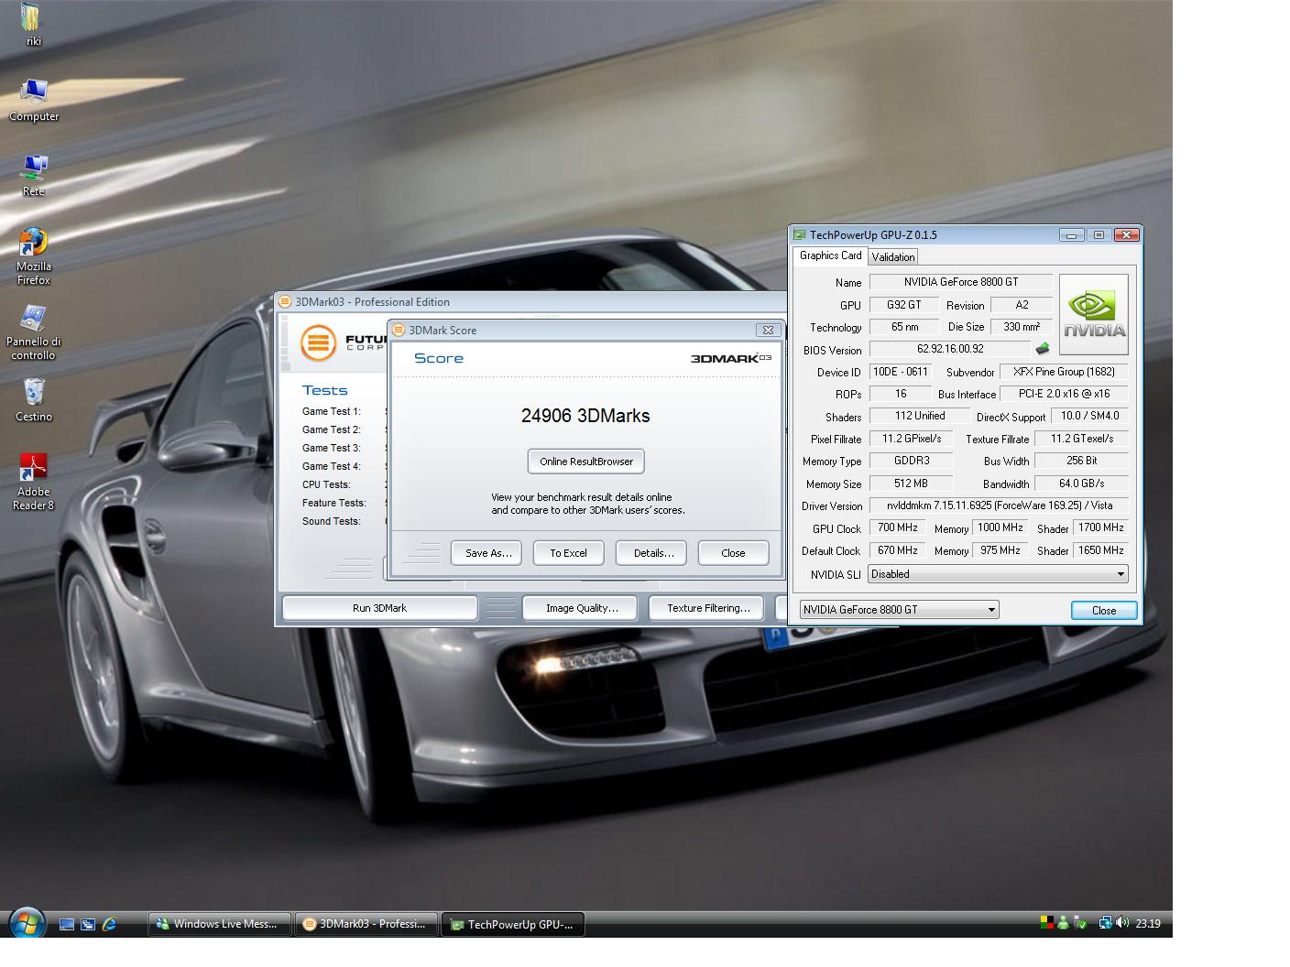Click the Texture Filtering... button
Image resolution: width=1290 pixels, height=967 pixels.
point(707,608)
